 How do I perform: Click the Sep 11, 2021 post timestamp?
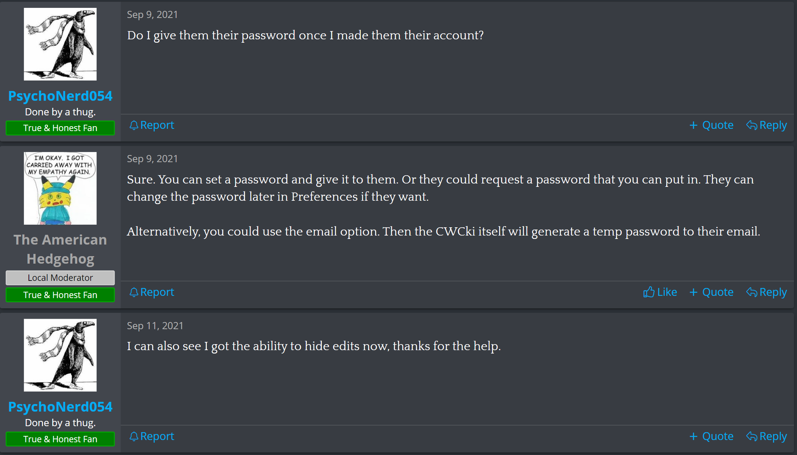coord(155,326)
